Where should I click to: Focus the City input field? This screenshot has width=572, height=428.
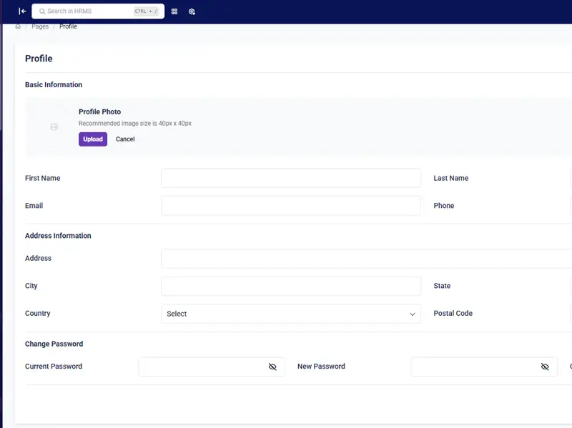(290, 286)
